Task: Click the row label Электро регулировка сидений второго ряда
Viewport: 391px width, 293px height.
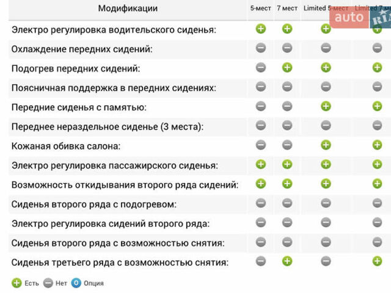Action: coord(111,224)
